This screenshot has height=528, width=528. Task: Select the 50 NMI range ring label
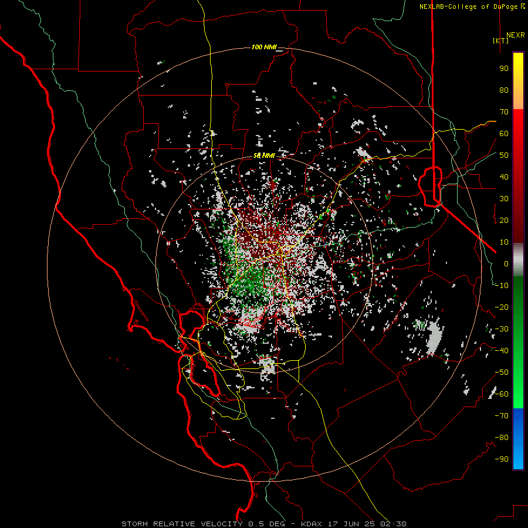(x=264, y=155)
